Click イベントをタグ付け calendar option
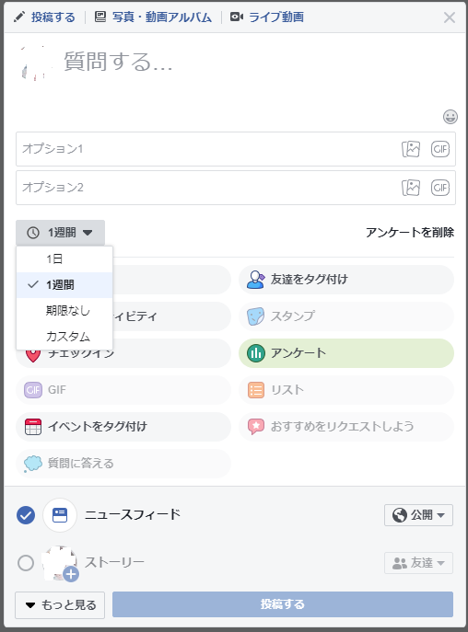The image size is (468, 632). point(123,427)
